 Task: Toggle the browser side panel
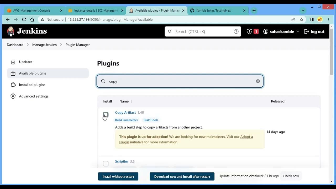coord(312,19)
